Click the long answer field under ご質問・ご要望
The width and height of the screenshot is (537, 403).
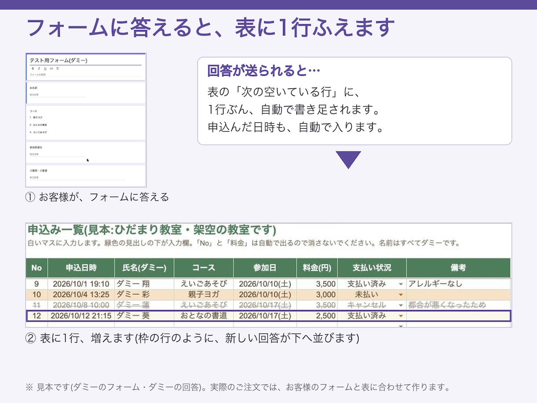coord(77,177)
